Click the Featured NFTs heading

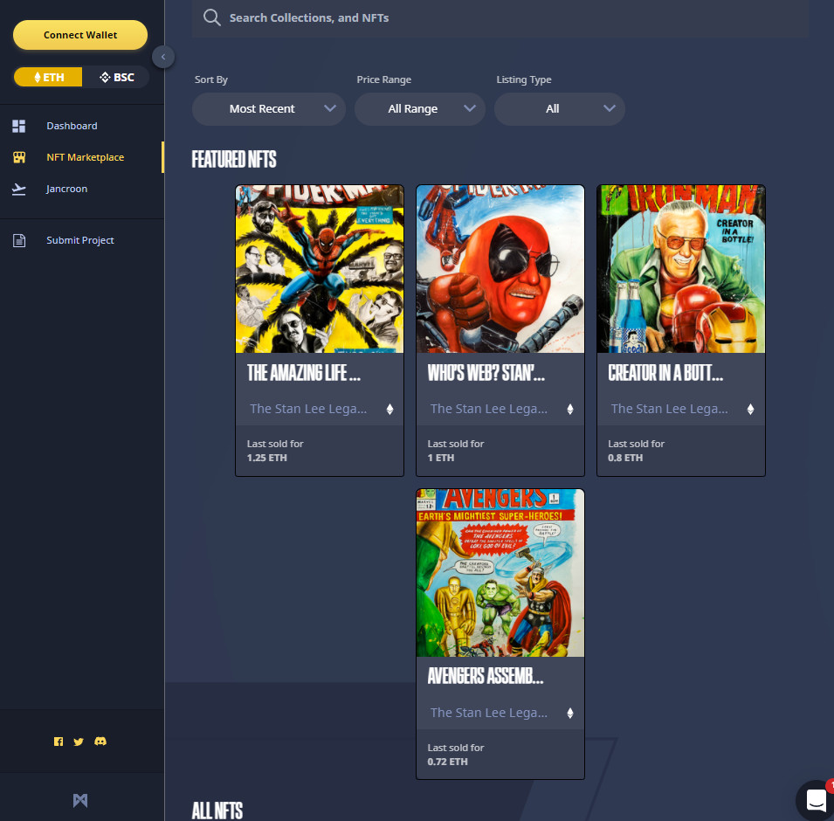[x=234, y=159]
